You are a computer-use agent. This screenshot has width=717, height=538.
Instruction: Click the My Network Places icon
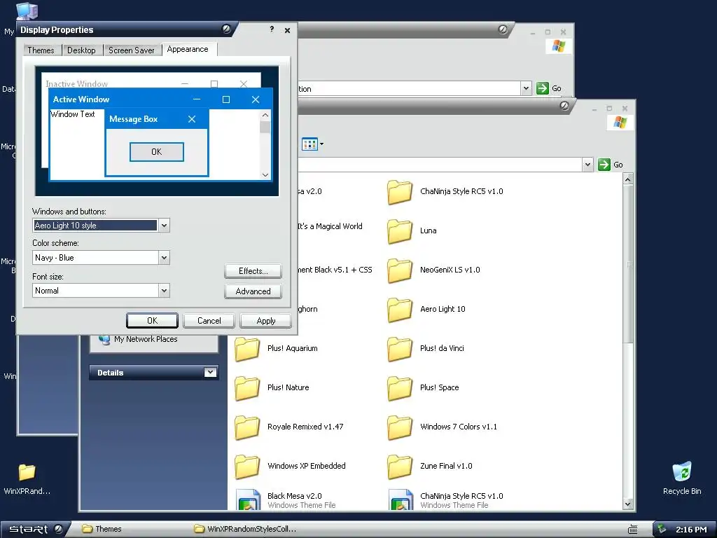pyautogui.click(x=104, y=339)
